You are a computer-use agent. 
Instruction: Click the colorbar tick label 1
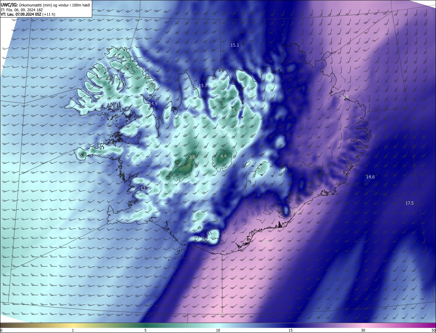point(73,330)
